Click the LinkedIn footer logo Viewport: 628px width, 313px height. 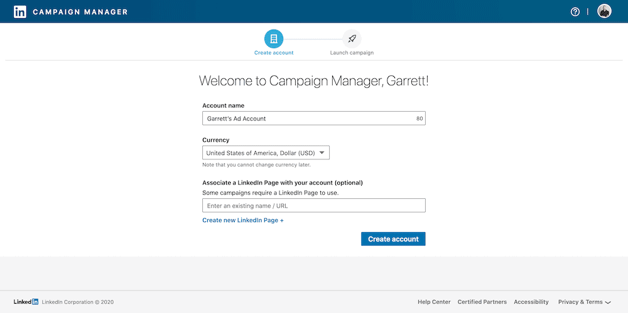(26, 302)
